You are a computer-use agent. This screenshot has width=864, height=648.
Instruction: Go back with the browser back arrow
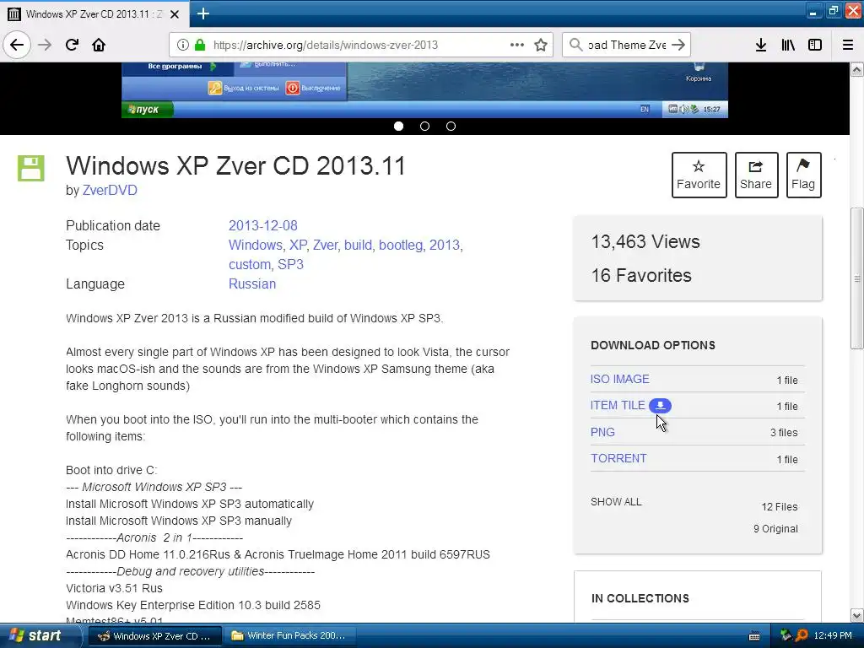[x=17, y=45]
